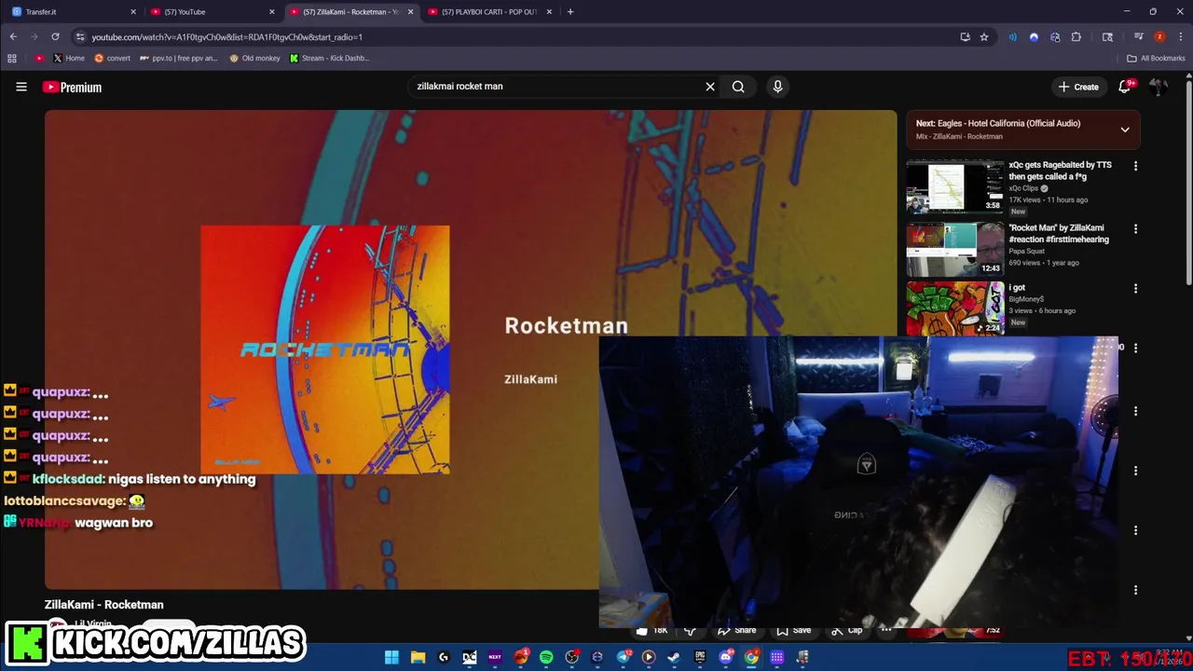Open the Chrome profile Z avatar
This screenshot has height=671, width=1193.
pos(1159,37)
